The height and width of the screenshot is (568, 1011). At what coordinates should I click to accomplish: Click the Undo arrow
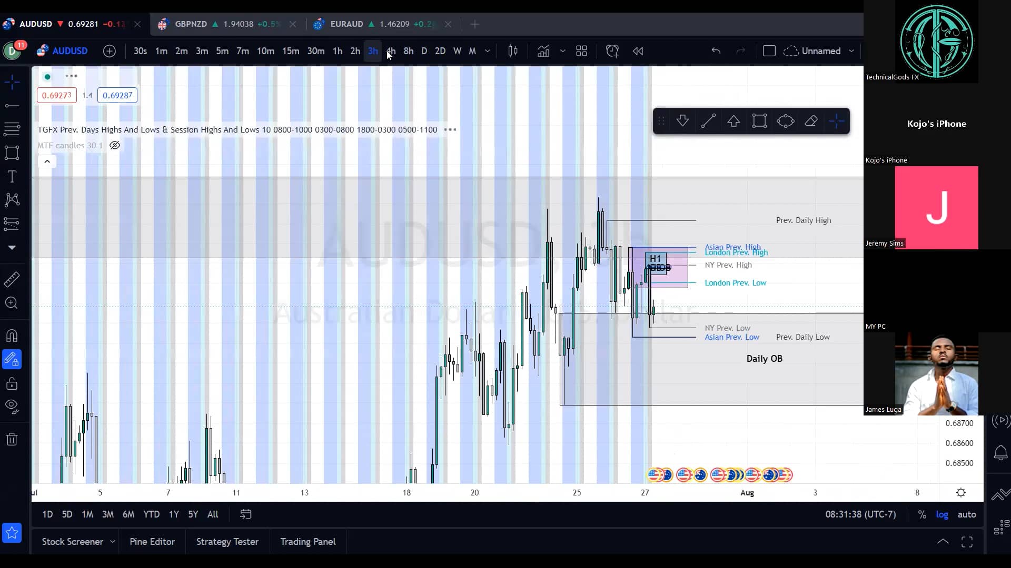716,51
